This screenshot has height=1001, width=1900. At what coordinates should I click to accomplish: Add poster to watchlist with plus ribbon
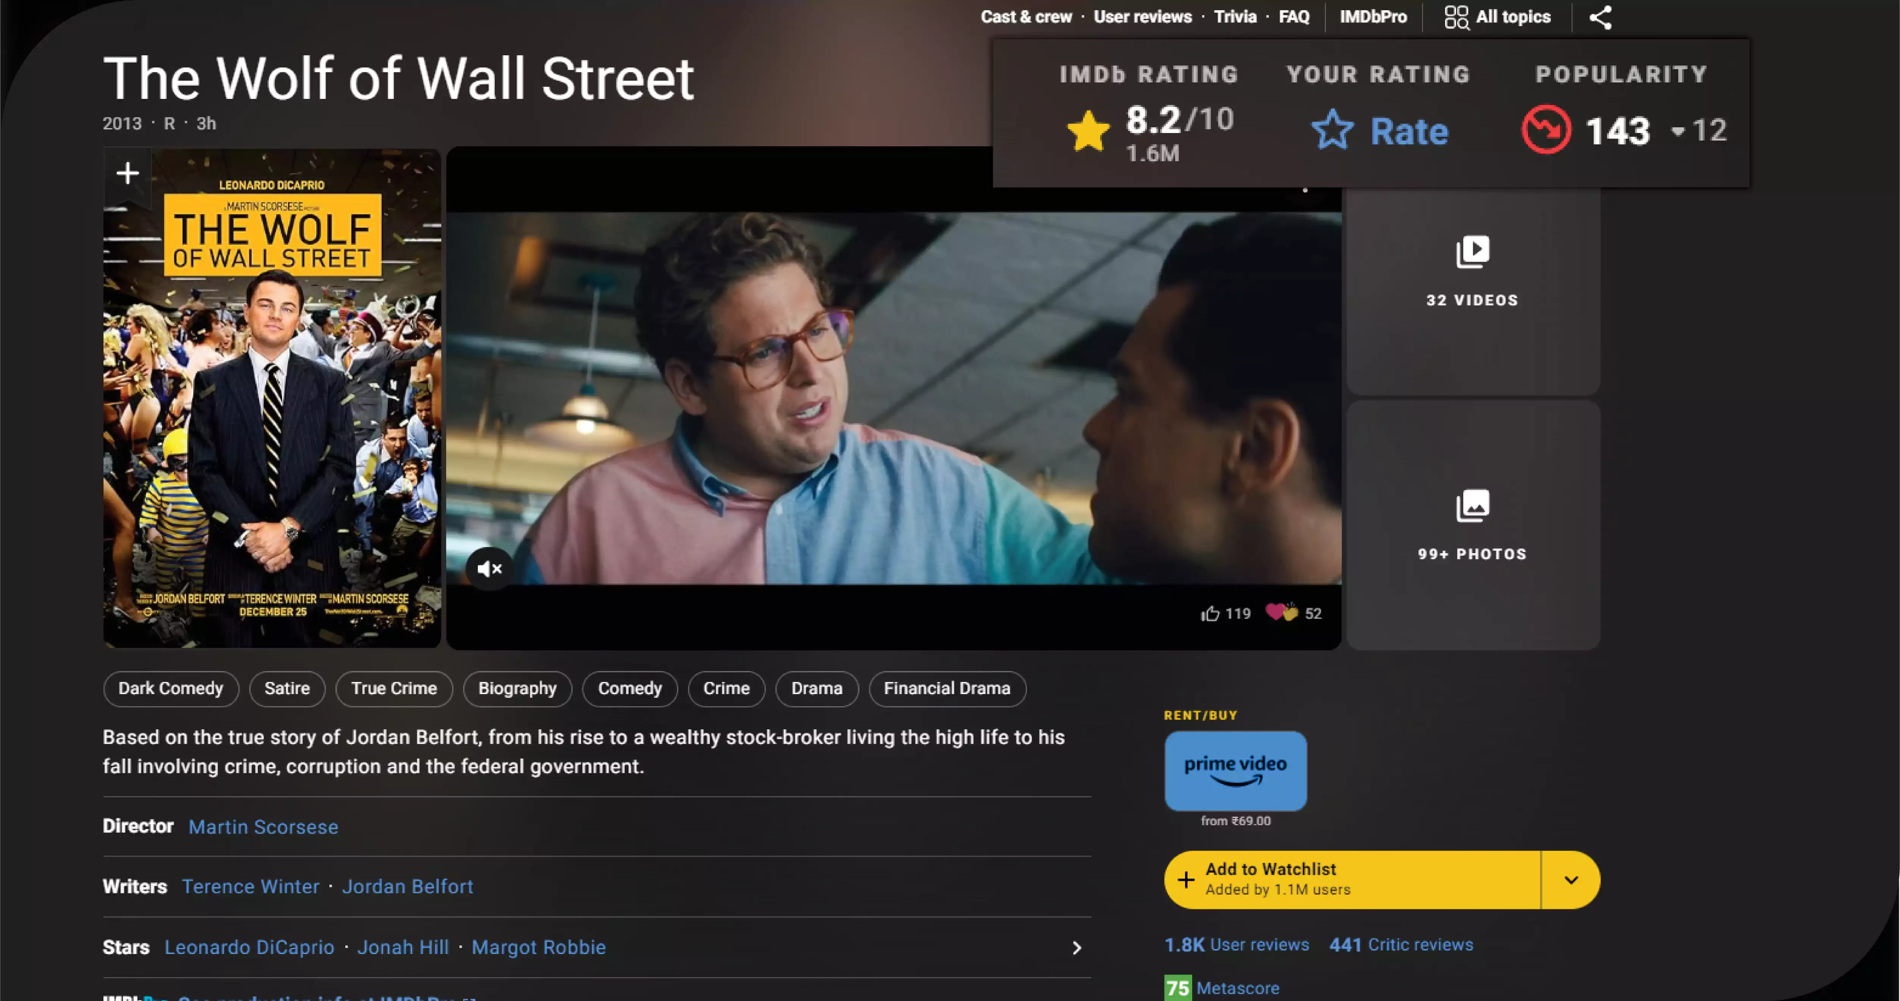tap(128, 174)
